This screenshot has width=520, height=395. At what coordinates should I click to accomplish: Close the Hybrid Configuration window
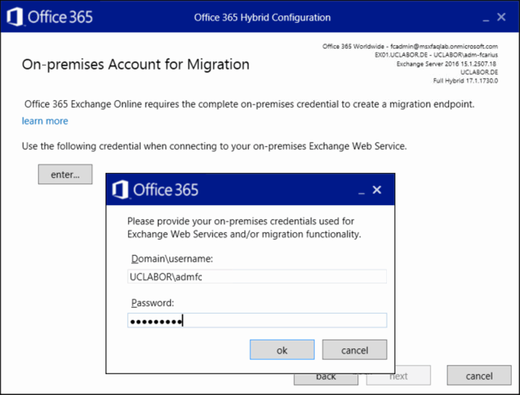(501, 17)
